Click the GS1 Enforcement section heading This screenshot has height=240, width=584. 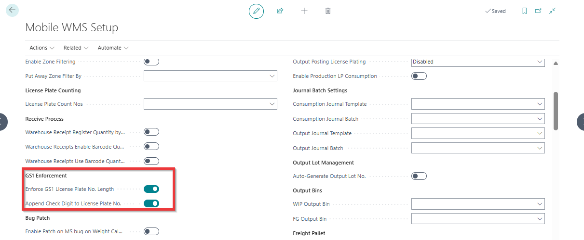46,176
